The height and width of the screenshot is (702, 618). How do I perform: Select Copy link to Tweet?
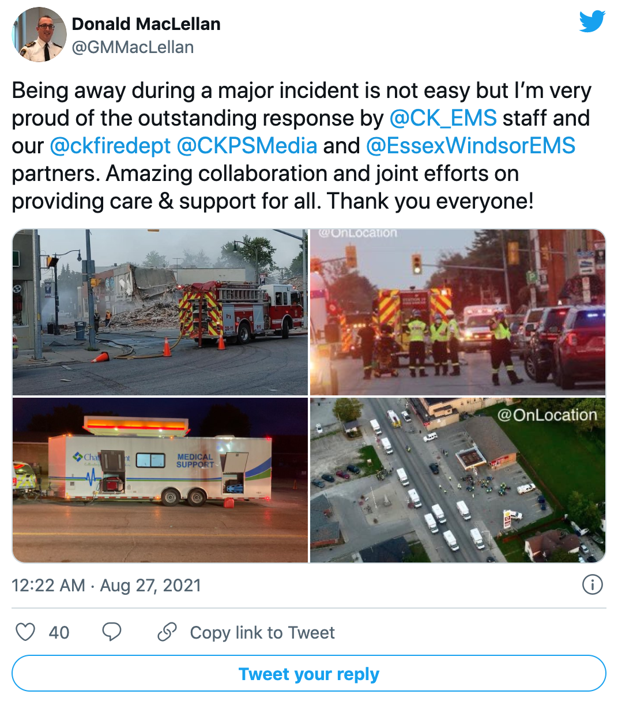pos(262,632)
